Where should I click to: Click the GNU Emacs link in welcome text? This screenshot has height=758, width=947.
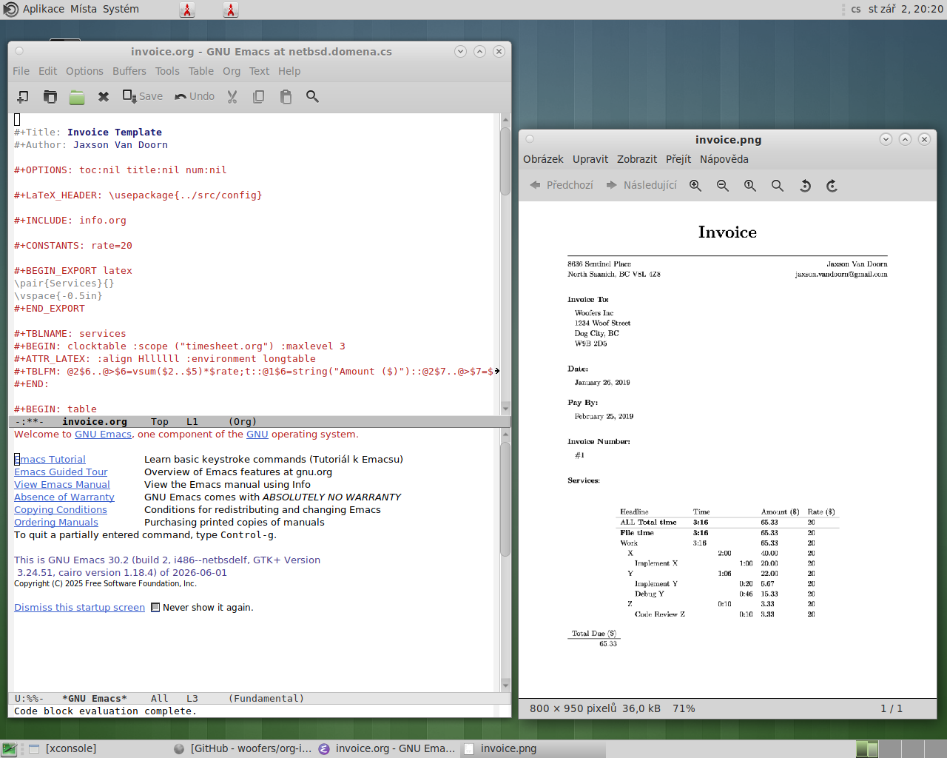[103, 435]
